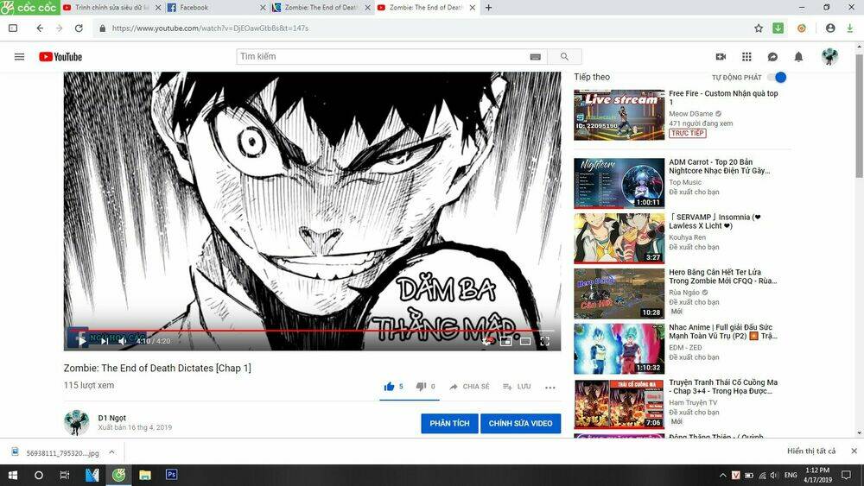
Task: Click the PHÂN TÍCH button
Action: 449,424
